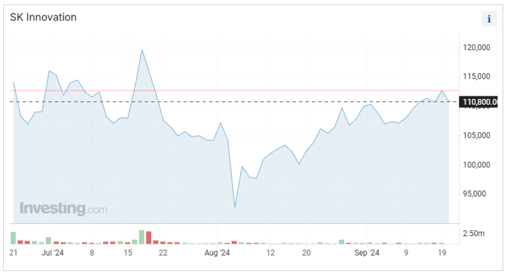The height and width of the screenshot is (276, 507).
Task: Click the Investing.com watermark logo
Action: point(64,208)
